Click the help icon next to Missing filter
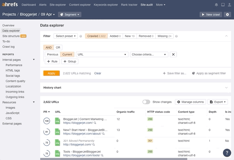This screenshot has height=160, width=234. point(176,36)
